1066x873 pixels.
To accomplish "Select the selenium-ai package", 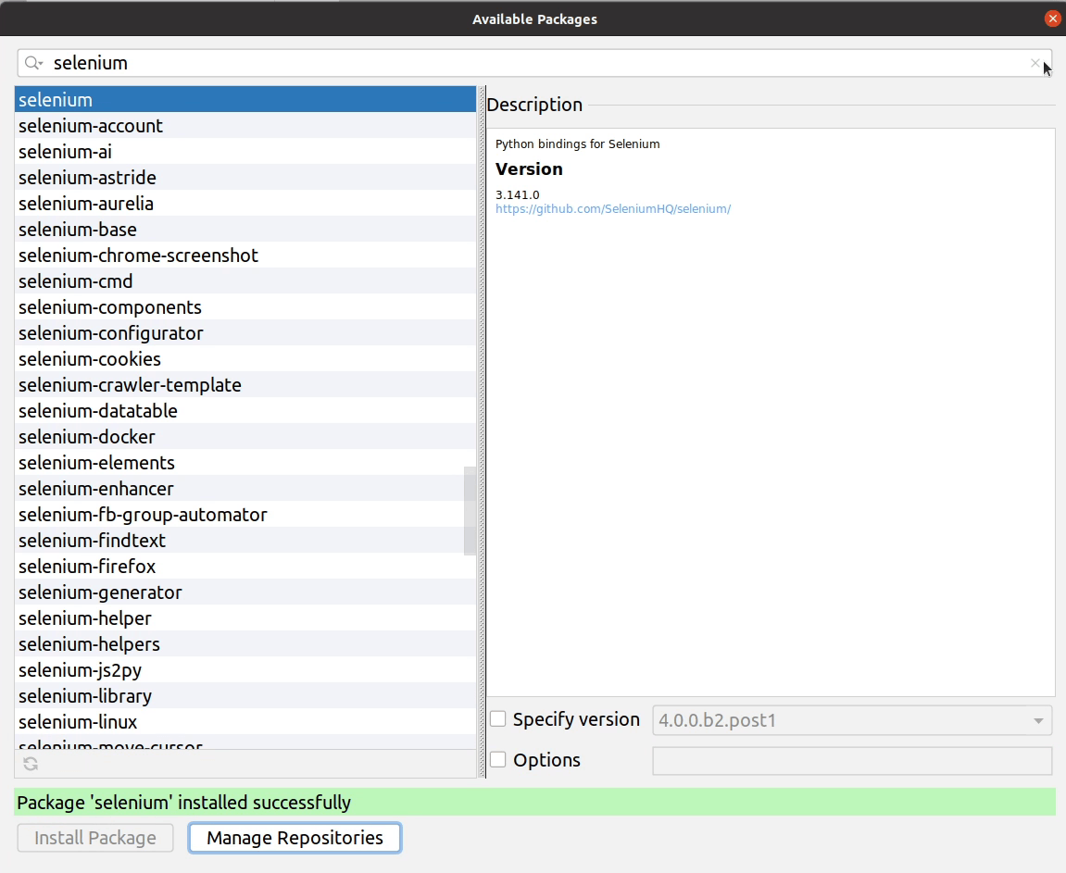I will pyautogui.click(x=64, y=151).
